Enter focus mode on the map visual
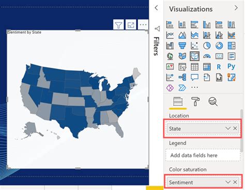The width and height of the screenshot is (245, 190). point(131,25)
